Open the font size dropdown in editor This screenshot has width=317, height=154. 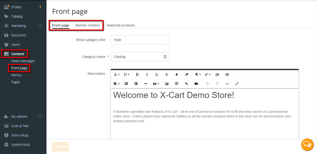pyautogui.click(x=127, y=75)
